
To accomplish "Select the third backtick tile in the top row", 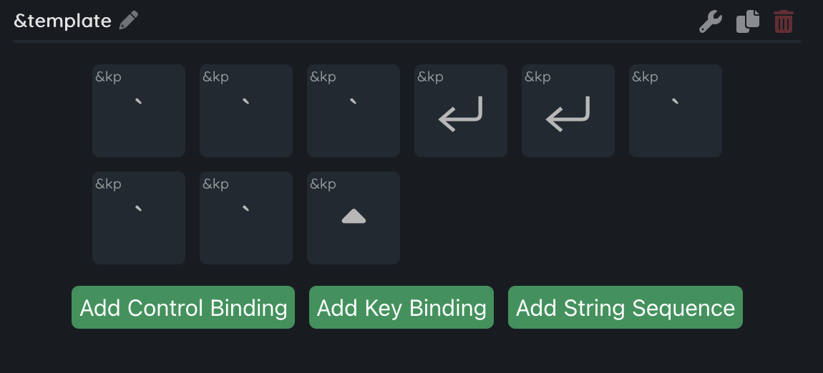I will click(x=354, y=111).
